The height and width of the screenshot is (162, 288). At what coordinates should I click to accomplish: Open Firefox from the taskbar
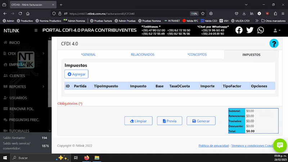tap(86, 158)
